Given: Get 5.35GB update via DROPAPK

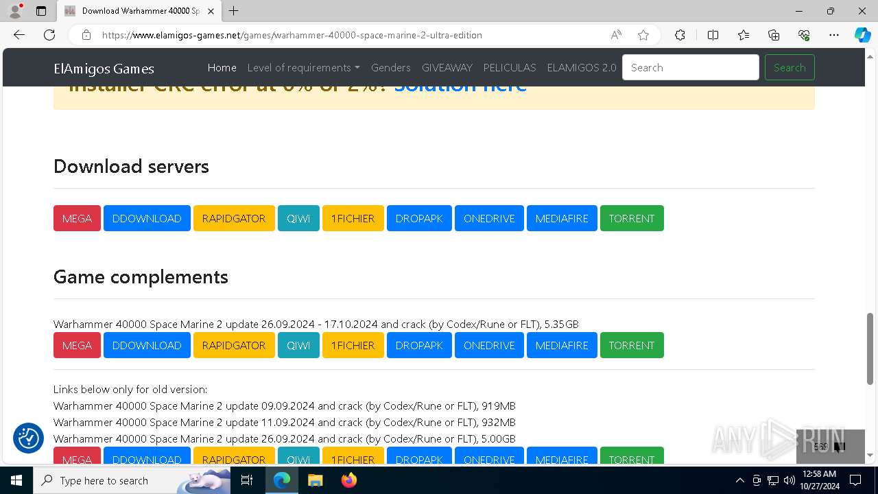Looking at the screenshot, I should (419, 345).
